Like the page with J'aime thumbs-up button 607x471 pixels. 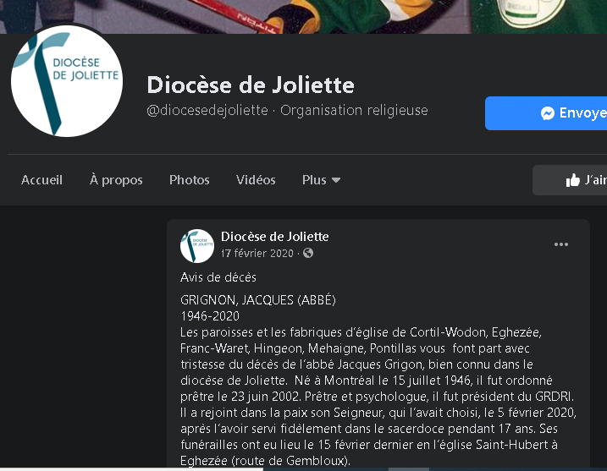tap(570, 180)
